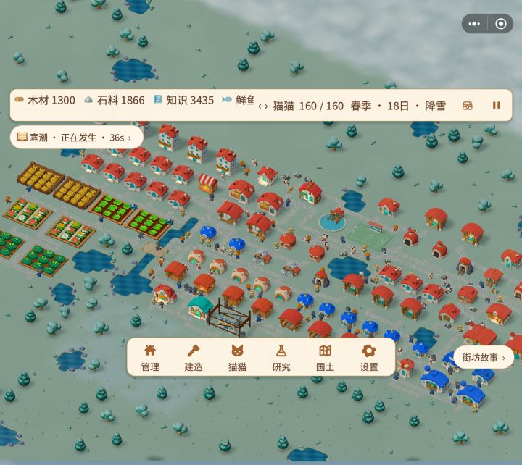Open the 猫猫 cats menu in bottom bar

pyautogui.click(x=237, y=358)
